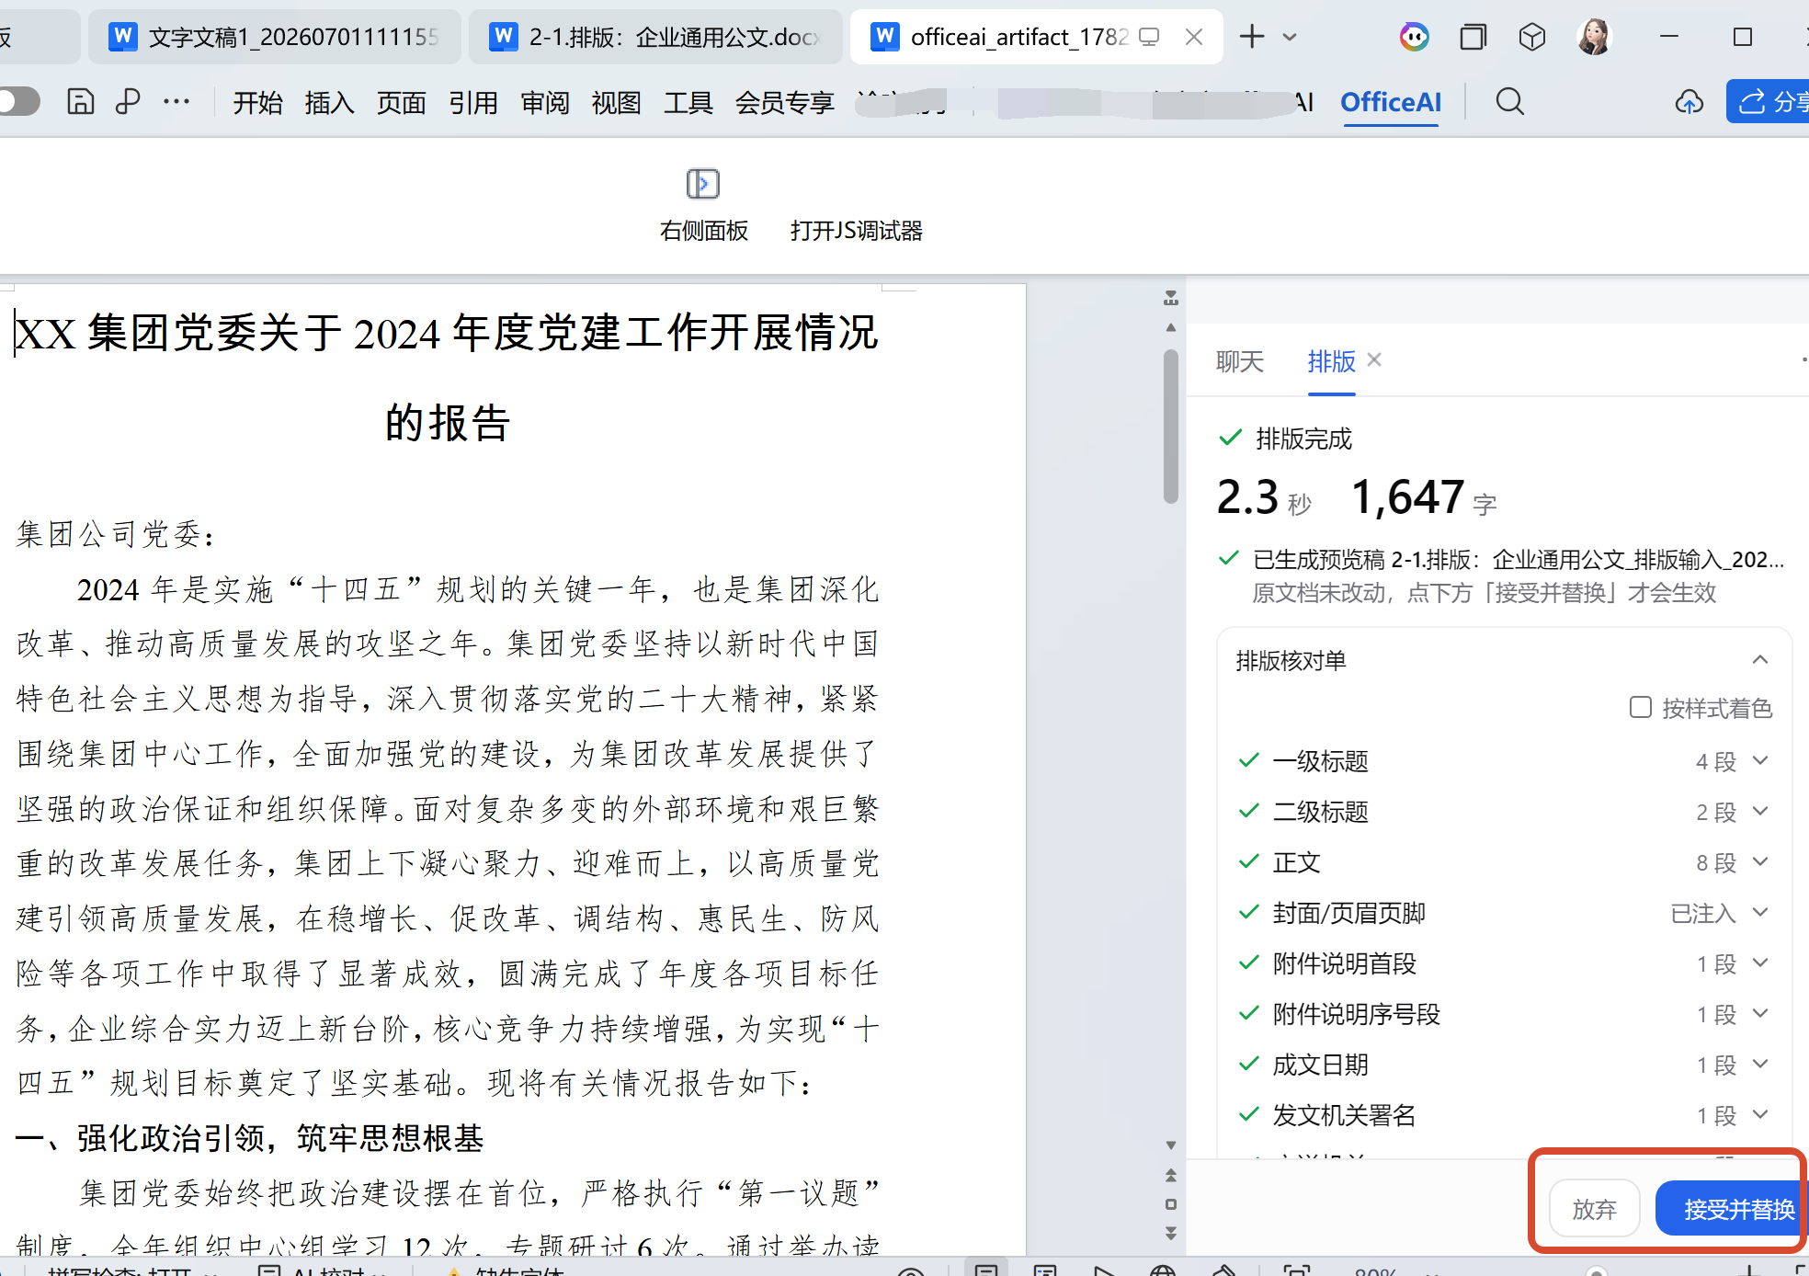1809x1276 pixels.
Task: Click the browse object square button
Action: [1170, 1204]
